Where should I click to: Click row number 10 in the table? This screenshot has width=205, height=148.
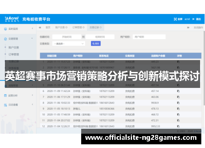click(43, 114)
